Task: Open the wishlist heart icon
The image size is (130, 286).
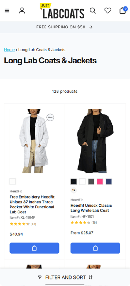Action: [x=108, y=11]
